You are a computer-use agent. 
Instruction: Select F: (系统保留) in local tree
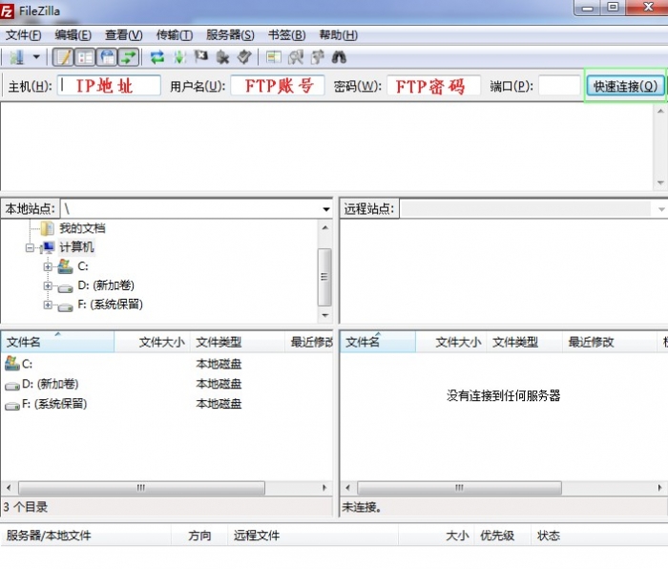pos(110,305)
